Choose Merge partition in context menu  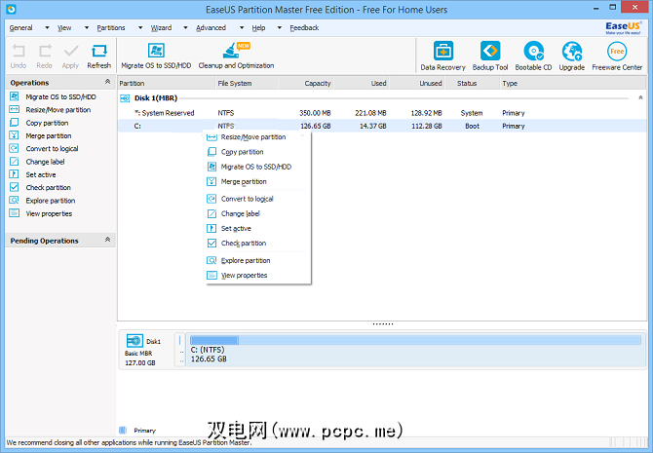click(x=257, y=182)
